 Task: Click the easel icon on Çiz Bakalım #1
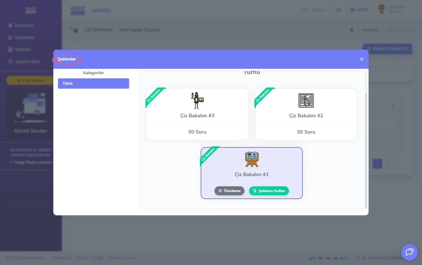252,159
